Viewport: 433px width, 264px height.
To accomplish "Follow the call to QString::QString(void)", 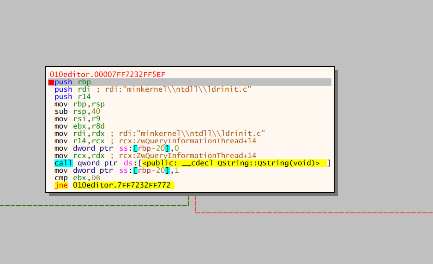I will 235,163.
